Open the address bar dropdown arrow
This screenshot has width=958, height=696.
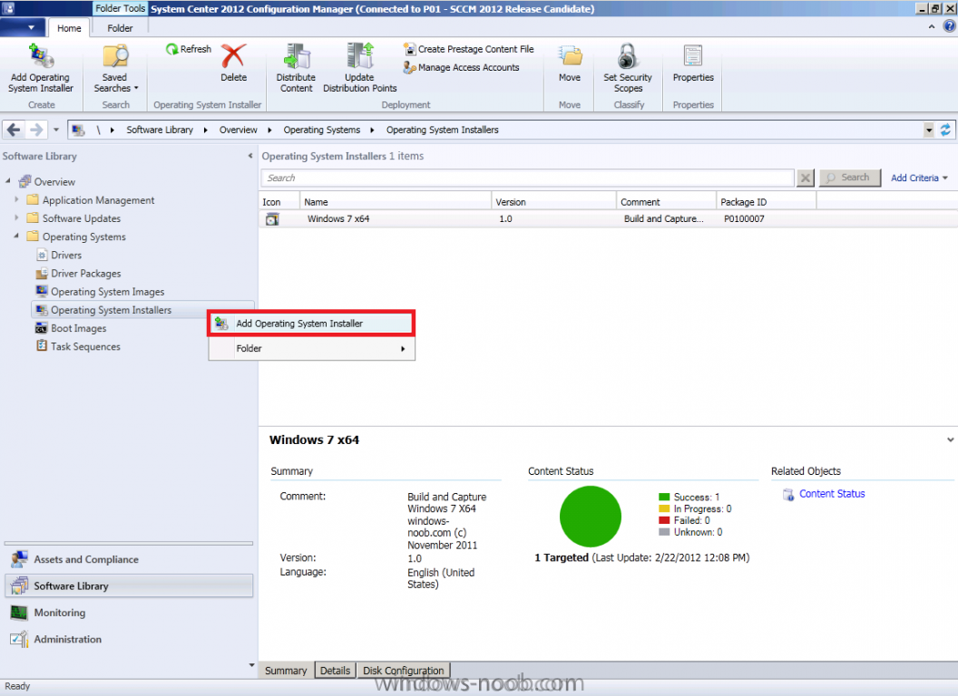point(929,130)
